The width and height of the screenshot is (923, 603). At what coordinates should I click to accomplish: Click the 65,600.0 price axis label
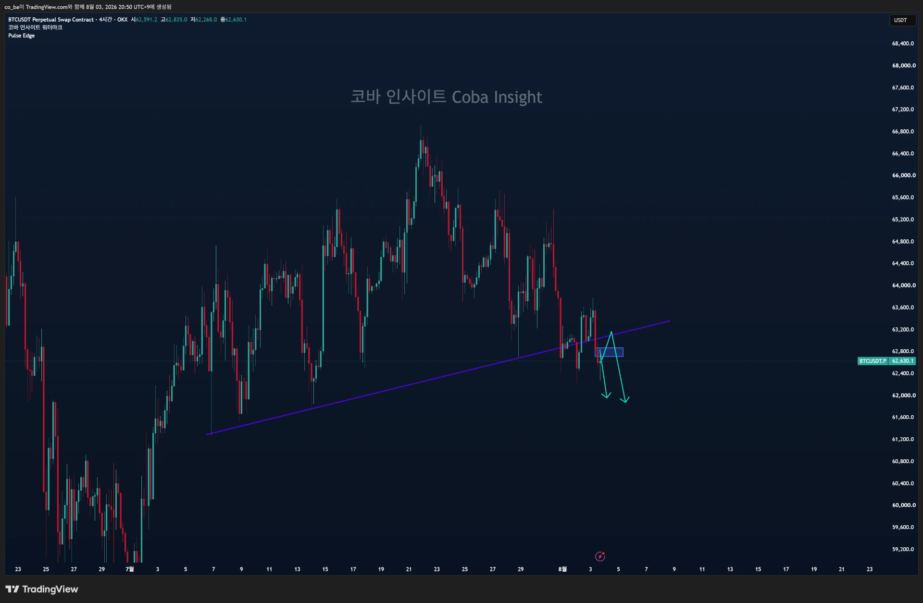(903, 197)
